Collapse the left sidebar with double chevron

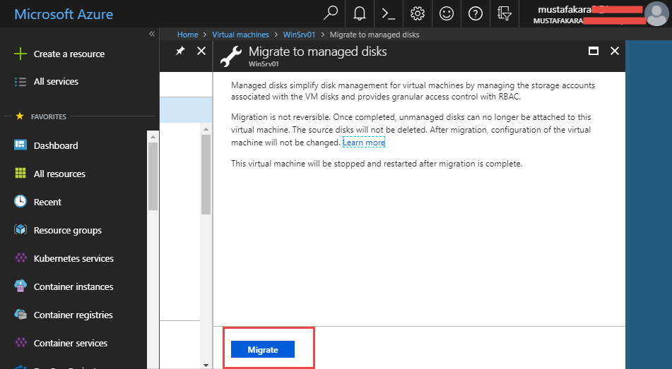pos(152,34)
